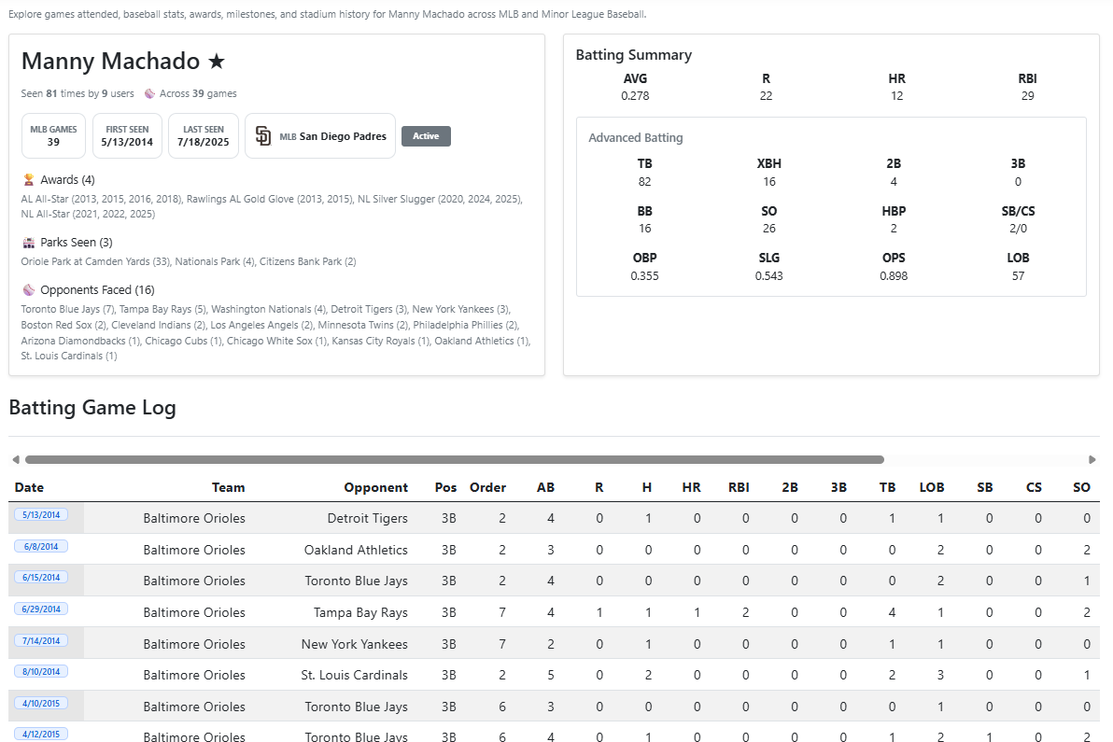Screen dimensions: 1113x742
Task: Click the RBI column header in game log
Action: [739, 487]
